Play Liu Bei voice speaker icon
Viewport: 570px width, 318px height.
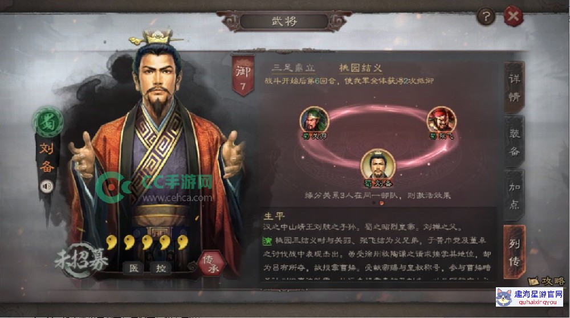(47, 186)
